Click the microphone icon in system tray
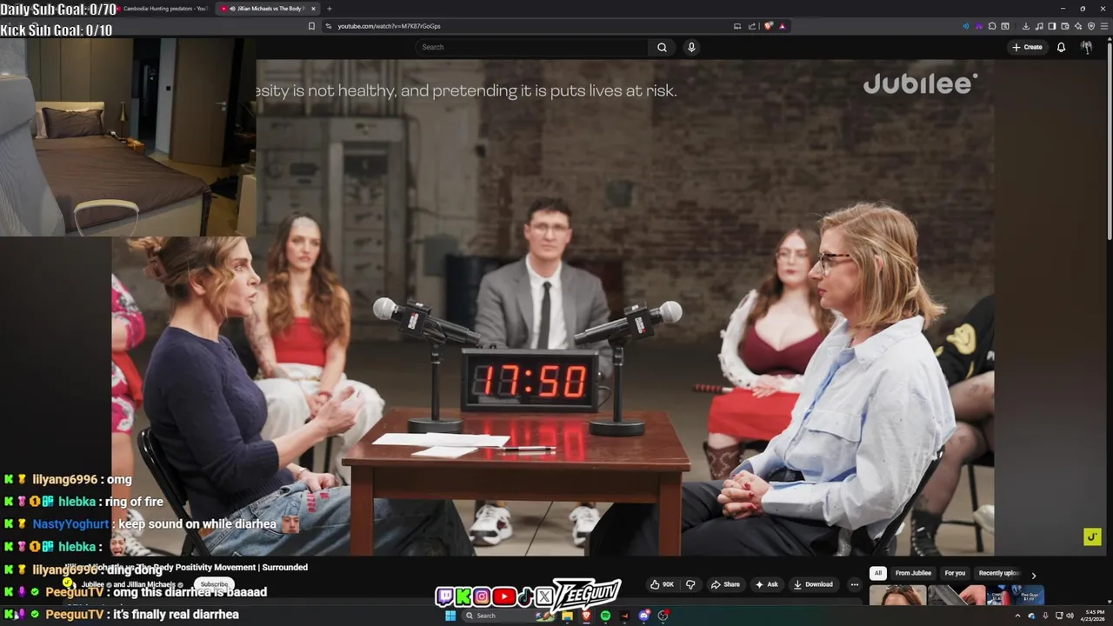Viewport: 1113px width, 626px height. 1045,616
